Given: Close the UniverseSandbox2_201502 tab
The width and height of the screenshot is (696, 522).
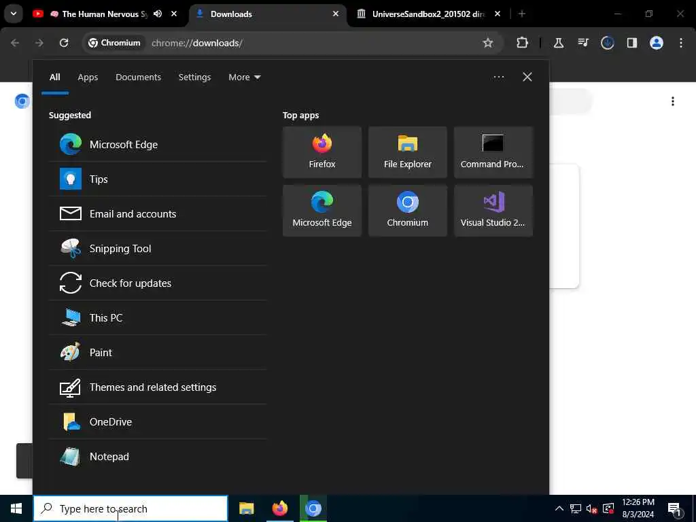Looking at the screenshot, I should tap(498, 14).
